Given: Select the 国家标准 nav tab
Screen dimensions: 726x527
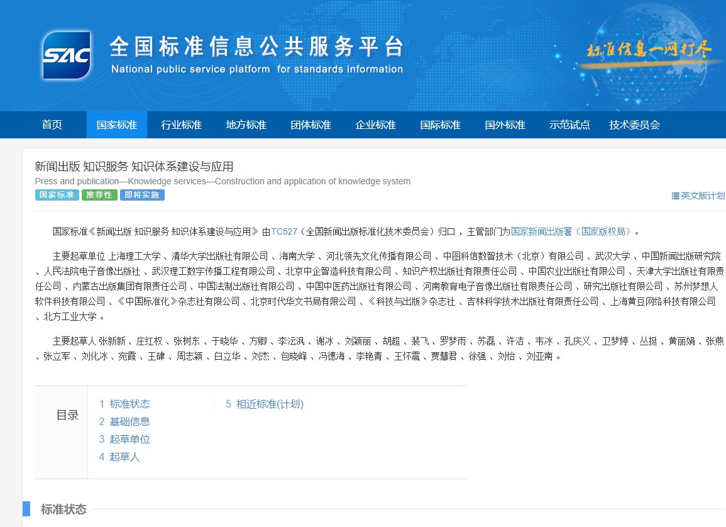Looking at the screenshot, I should point(117,125).
